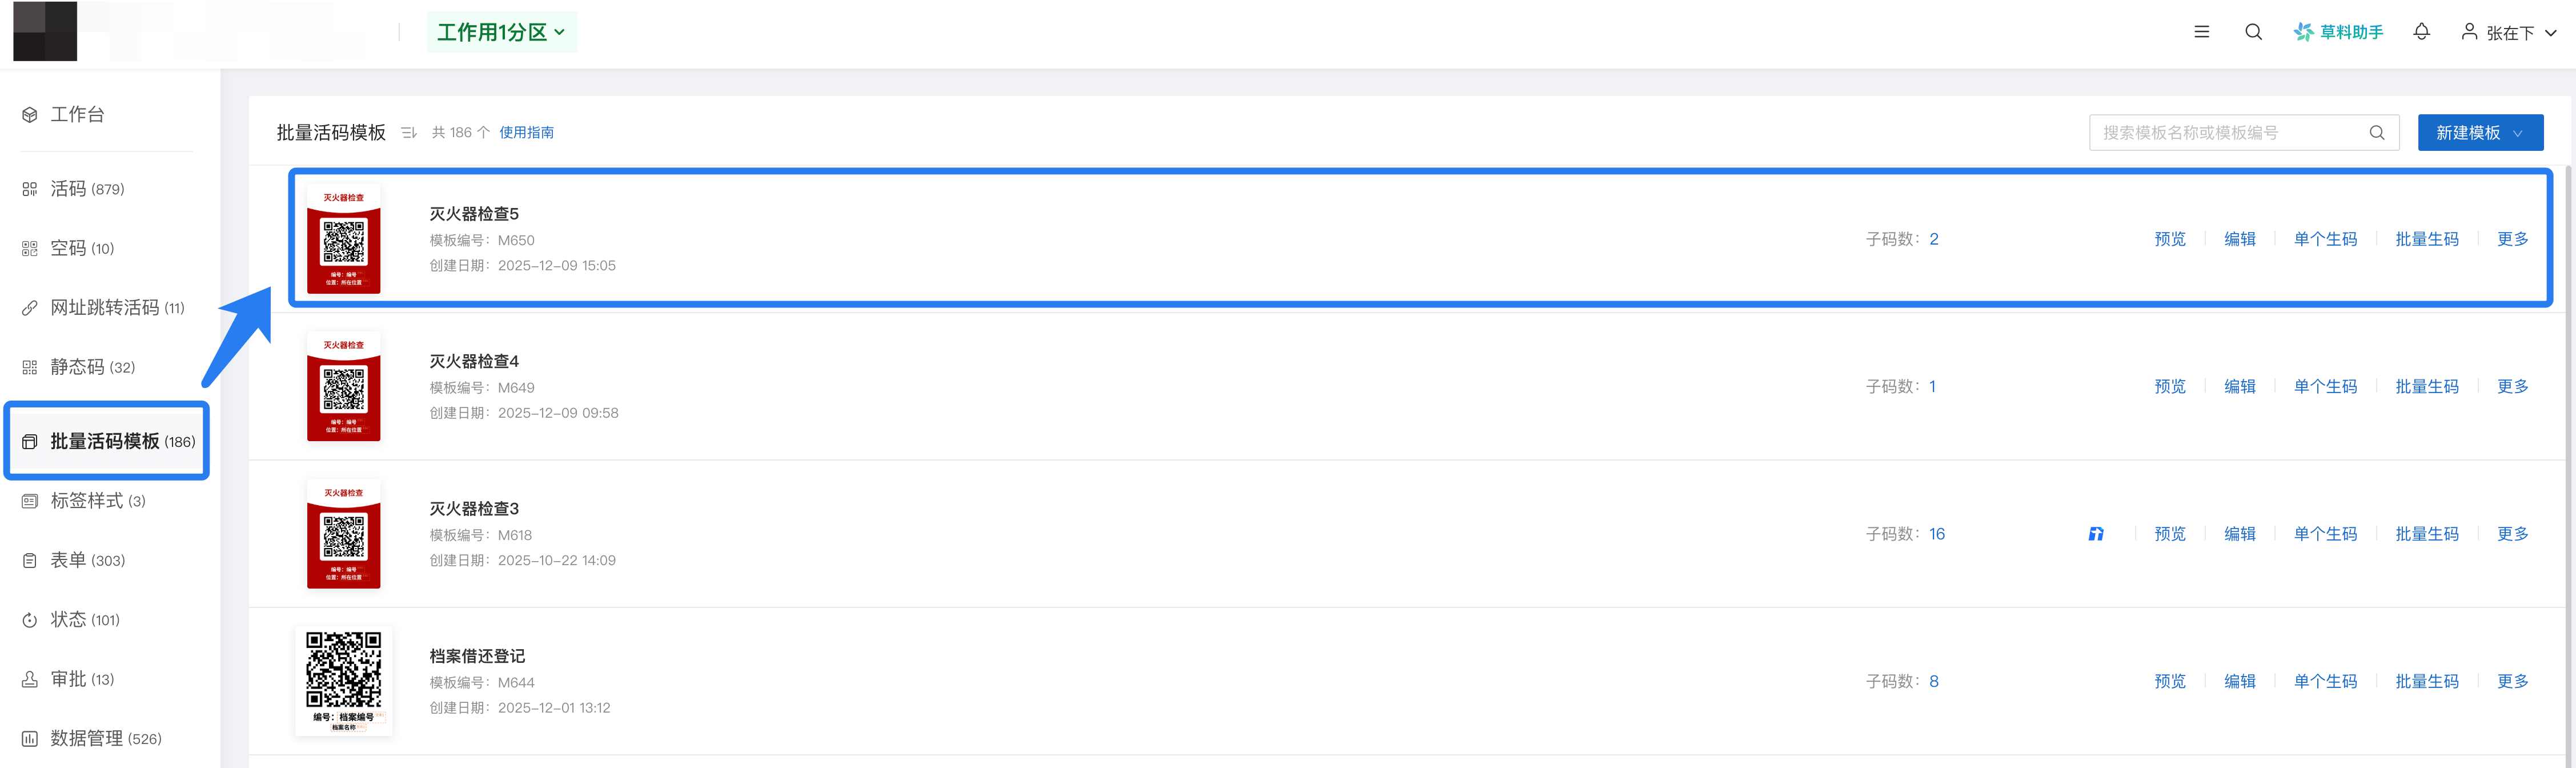Go to 活码 (879) in sidebar
The width and height of the screenshot is (2576, 768).
pos(87,189)
